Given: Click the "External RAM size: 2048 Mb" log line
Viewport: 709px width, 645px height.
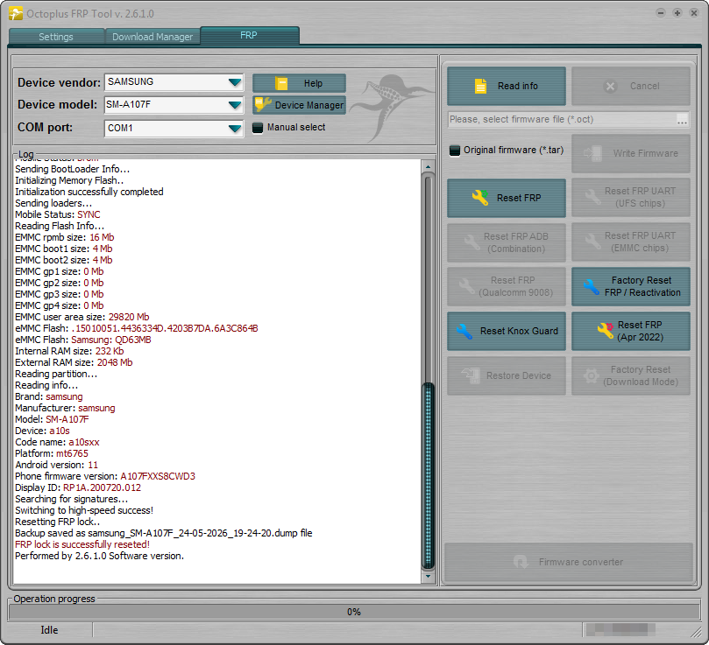Looking at the screenshot, I should (74, 362).
